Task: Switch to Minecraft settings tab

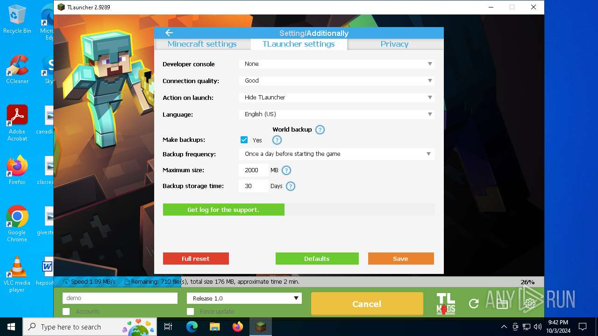Action: coord(202,44)
